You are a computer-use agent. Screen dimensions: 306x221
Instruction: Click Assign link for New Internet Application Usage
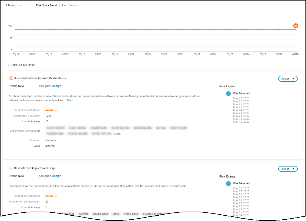56,176
